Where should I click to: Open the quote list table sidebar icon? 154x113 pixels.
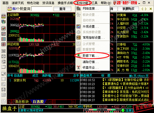tap(4, 39)
